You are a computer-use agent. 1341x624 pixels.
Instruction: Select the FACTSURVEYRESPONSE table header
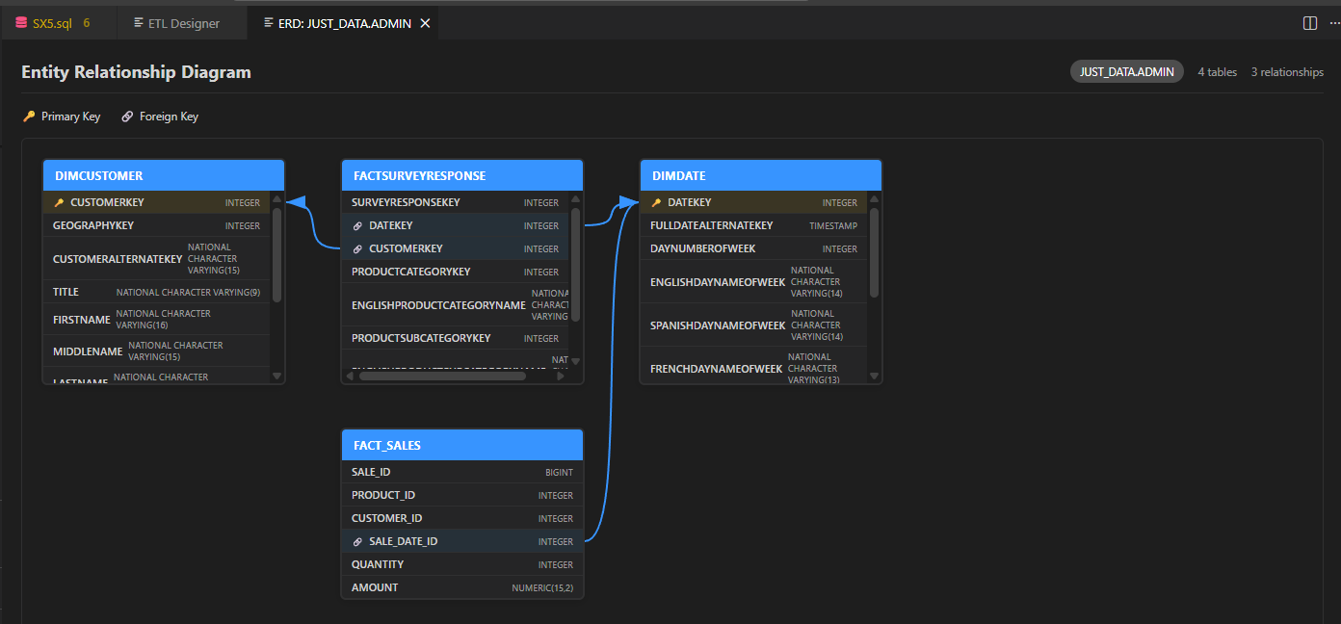(462, 176)
